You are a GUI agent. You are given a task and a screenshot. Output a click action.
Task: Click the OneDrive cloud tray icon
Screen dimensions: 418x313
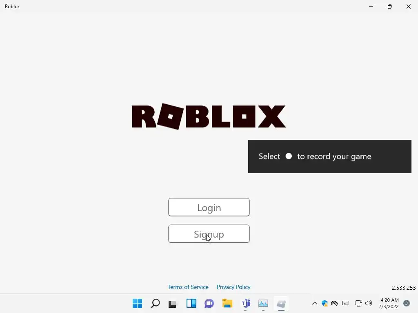tap(334, 303)
